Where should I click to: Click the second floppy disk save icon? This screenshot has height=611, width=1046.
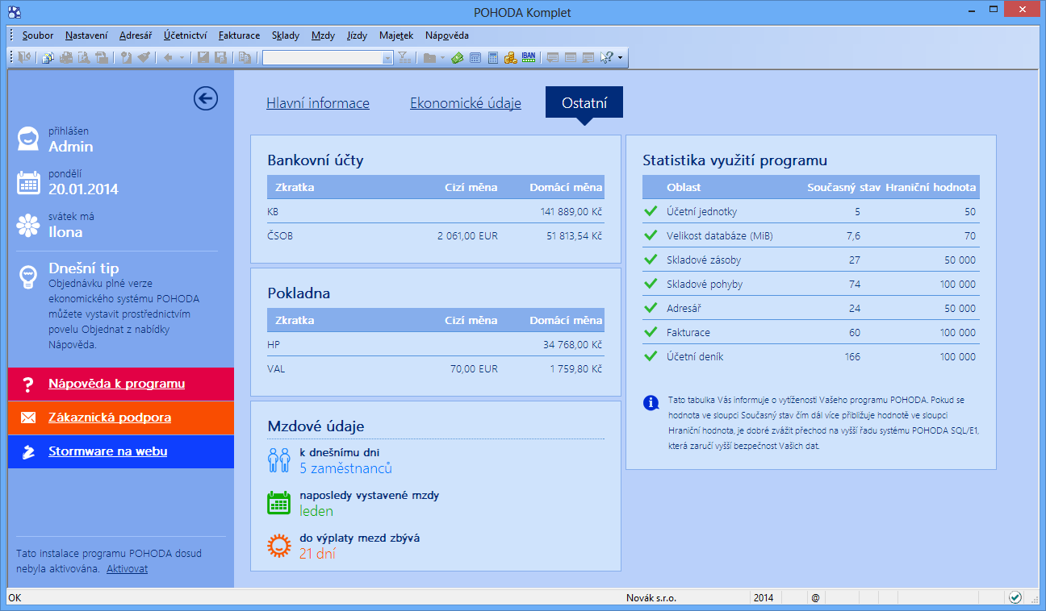click(x=221, y=57)
